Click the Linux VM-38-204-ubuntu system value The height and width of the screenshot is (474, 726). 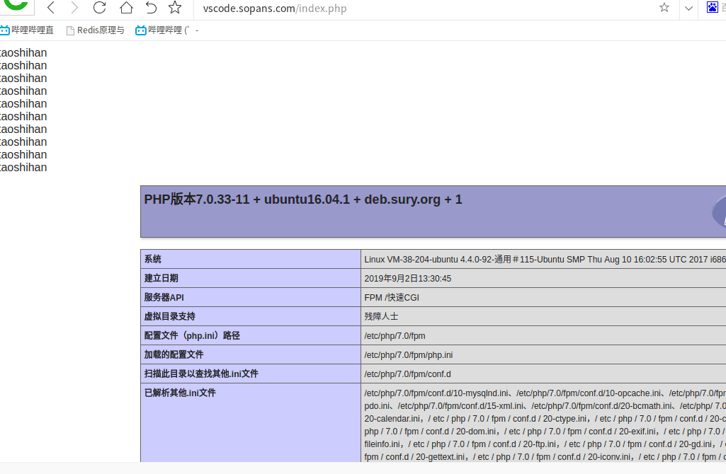point(545,260)
